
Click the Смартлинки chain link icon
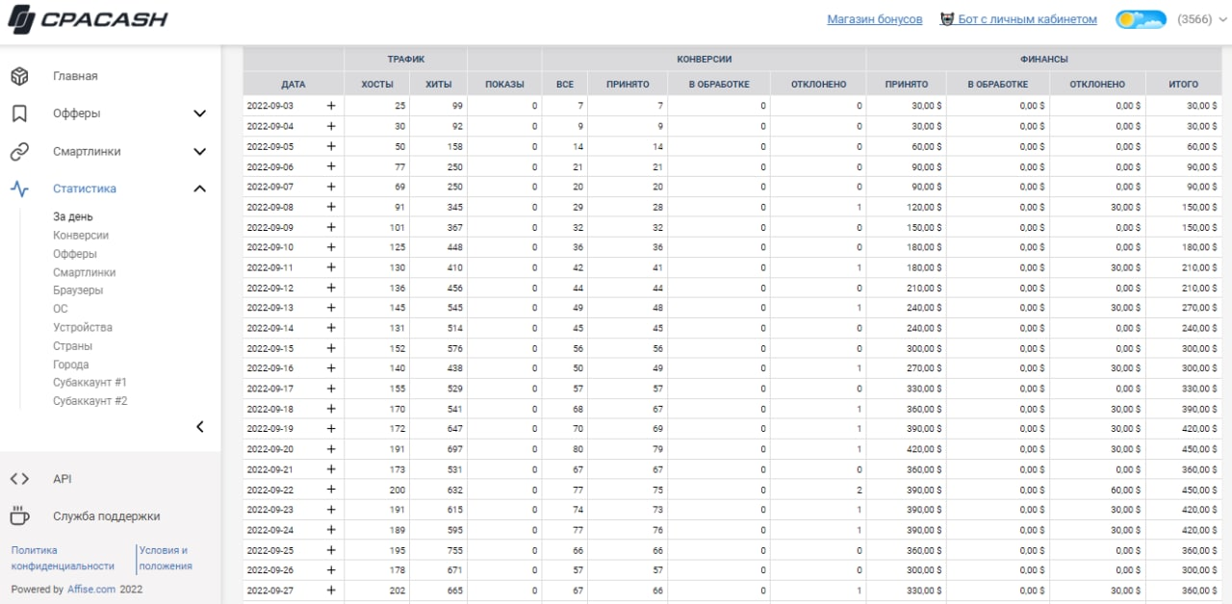[x=19, y=152]
